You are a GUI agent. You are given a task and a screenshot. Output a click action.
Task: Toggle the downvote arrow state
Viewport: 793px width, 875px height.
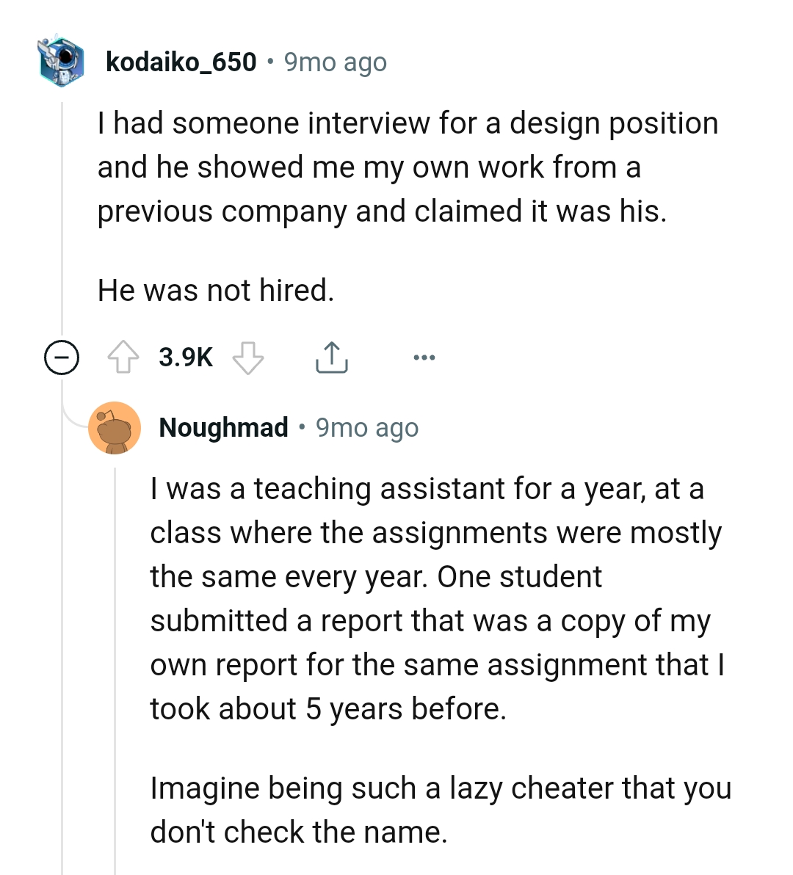coord(247,360)
